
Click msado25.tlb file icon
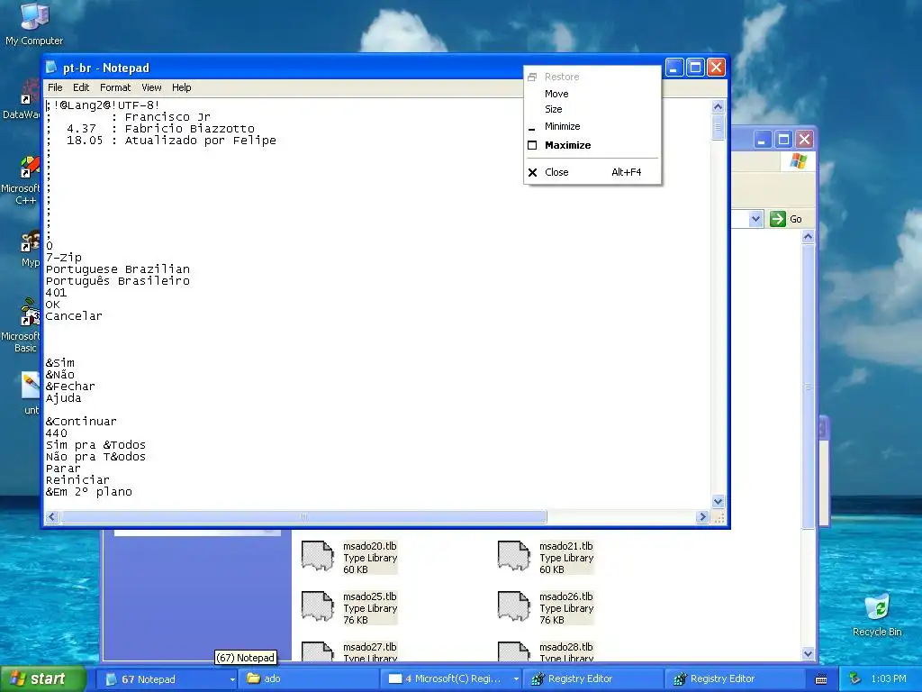point(318,606)
